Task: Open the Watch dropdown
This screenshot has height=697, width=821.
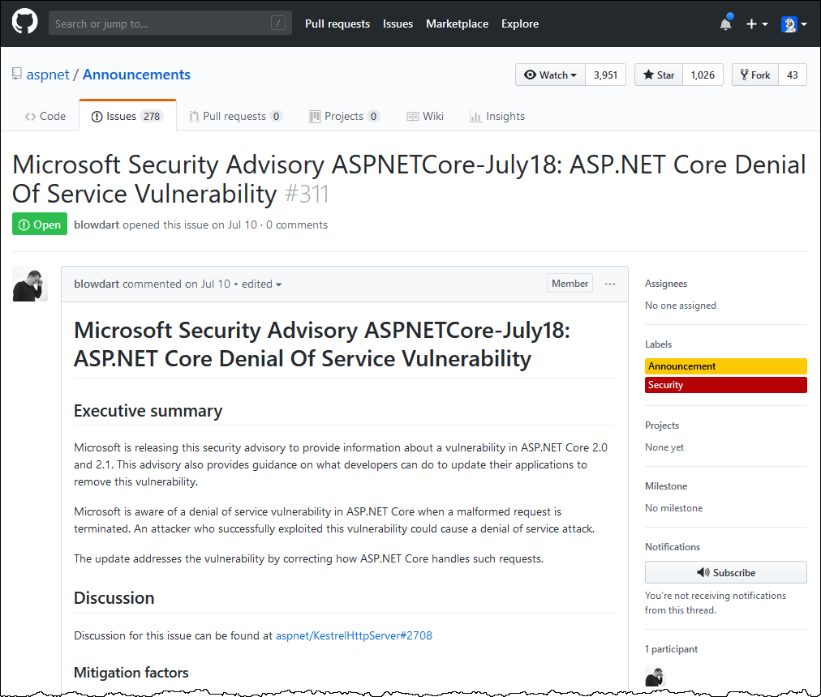Action: (550, 75)
